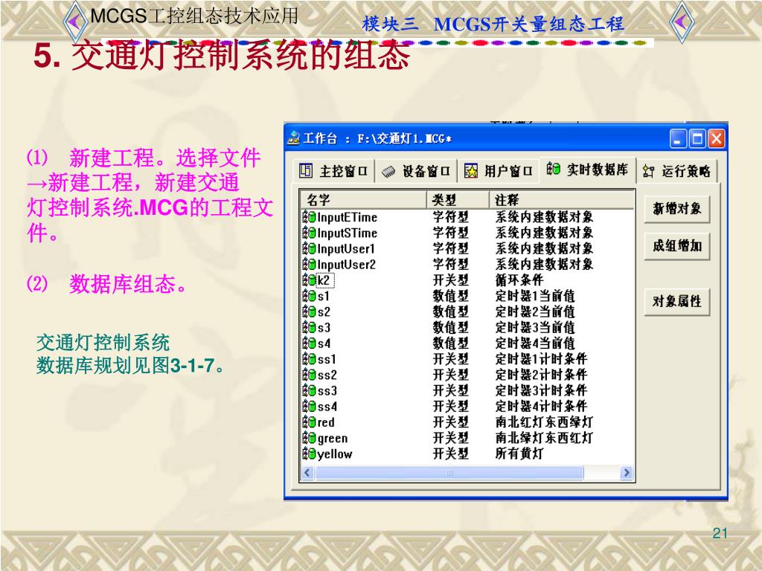
Task: Close the 工作台 window
Action: tap(716, 139)
